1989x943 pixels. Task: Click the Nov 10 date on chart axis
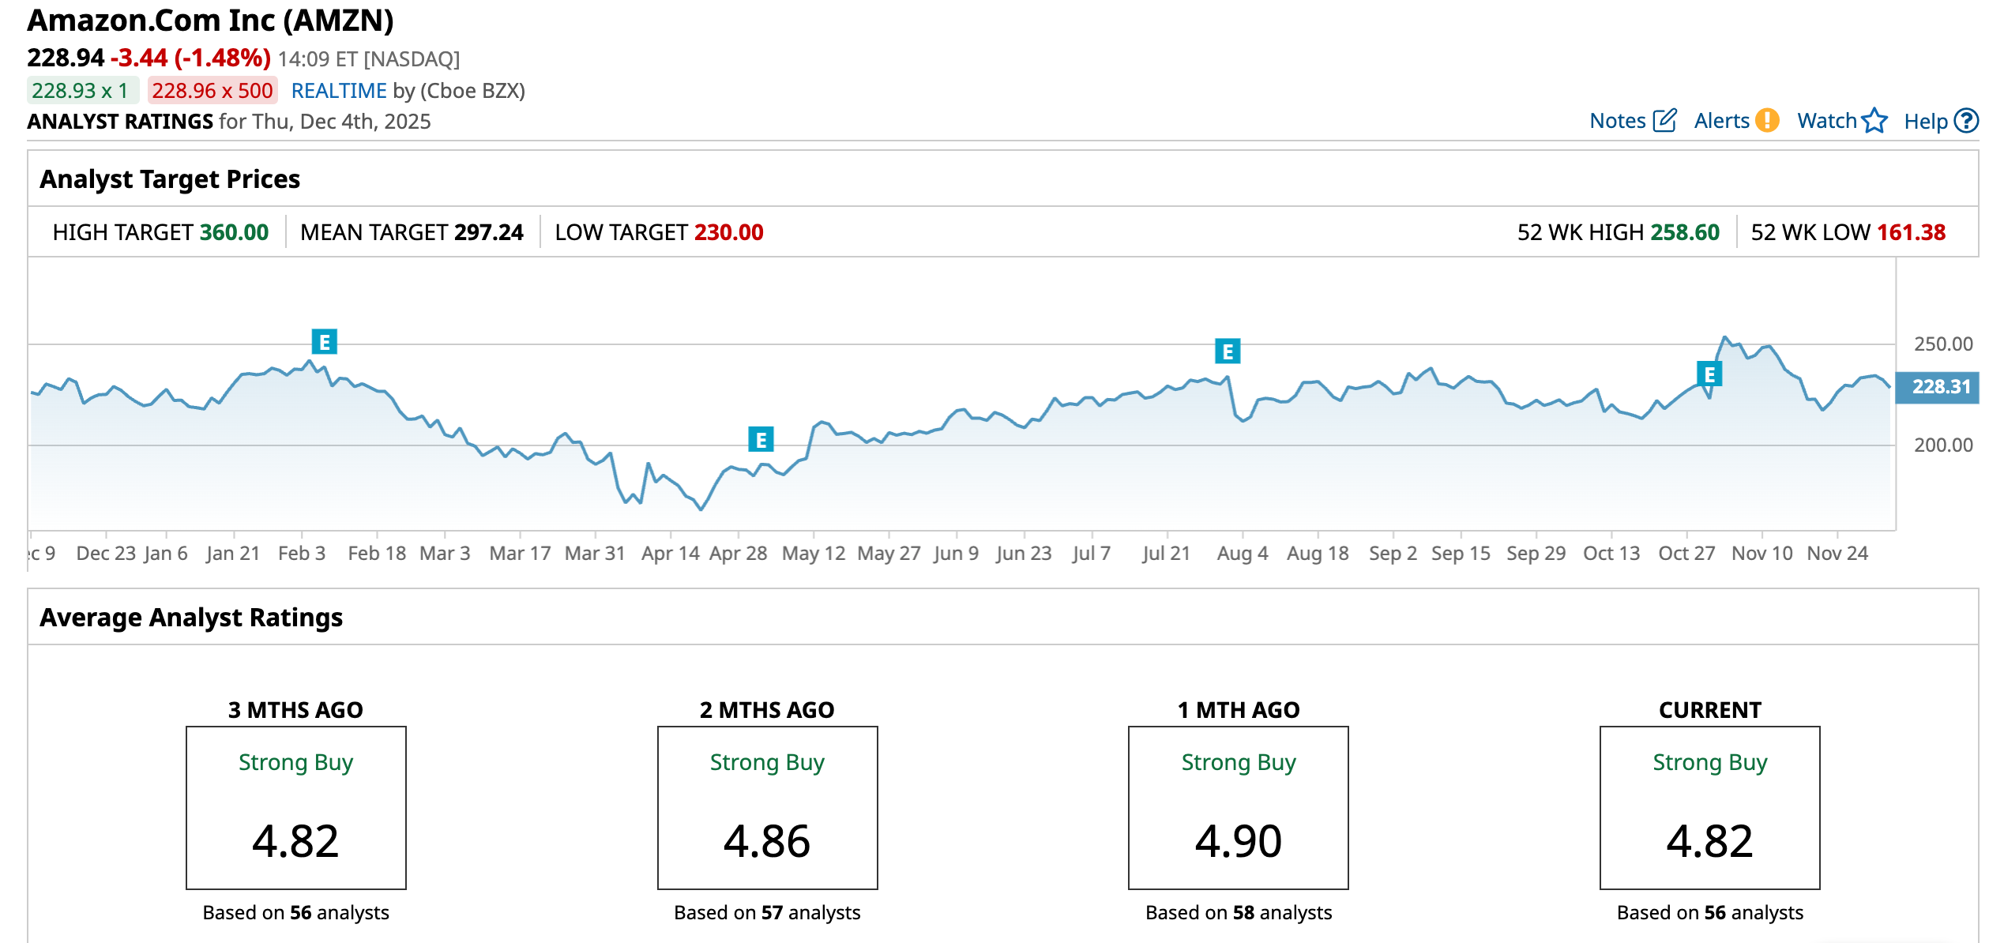1762,553
